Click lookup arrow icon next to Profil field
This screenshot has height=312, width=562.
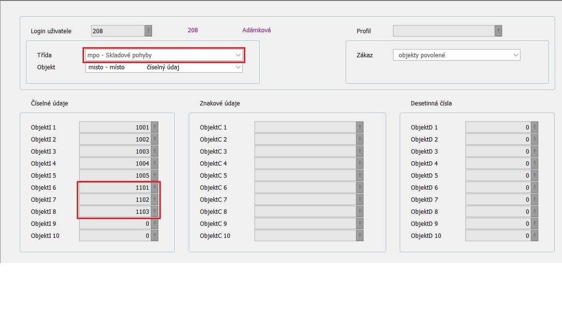coord(498,31)
